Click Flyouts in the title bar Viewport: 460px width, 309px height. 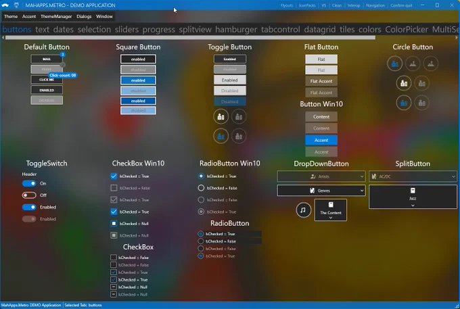point(287,5)
